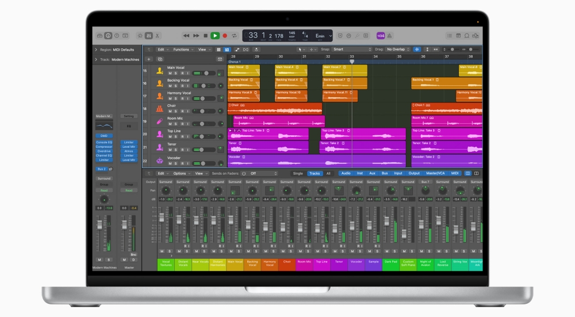Open the media Browsers button
Screen dimensions: 575x317
click(x=476, y=36)
